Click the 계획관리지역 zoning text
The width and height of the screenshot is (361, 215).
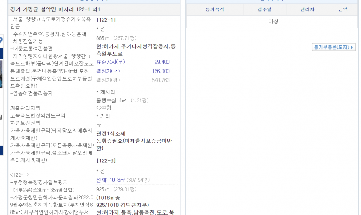(x=25, y=108)
